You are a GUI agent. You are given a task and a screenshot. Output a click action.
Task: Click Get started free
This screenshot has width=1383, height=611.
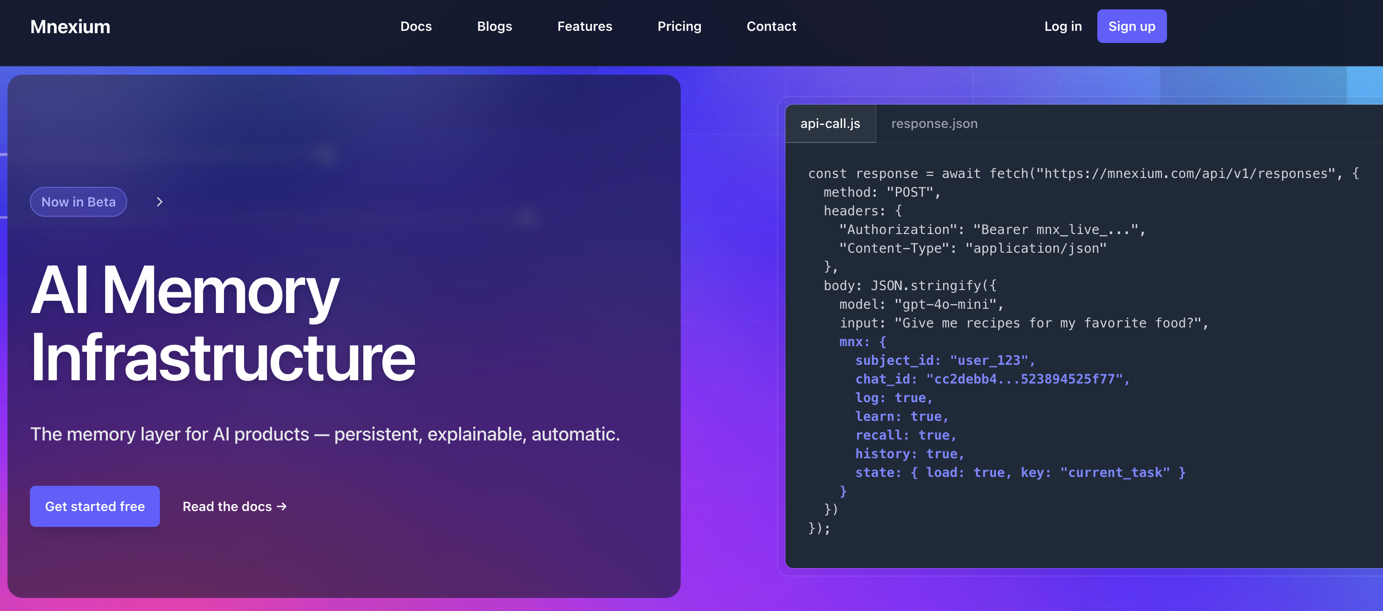pyautogui.click(x=94, y=506)
